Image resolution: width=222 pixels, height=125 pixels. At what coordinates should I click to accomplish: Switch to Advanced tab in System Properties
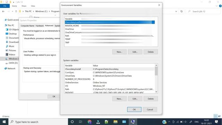click(x=49, y=25)
